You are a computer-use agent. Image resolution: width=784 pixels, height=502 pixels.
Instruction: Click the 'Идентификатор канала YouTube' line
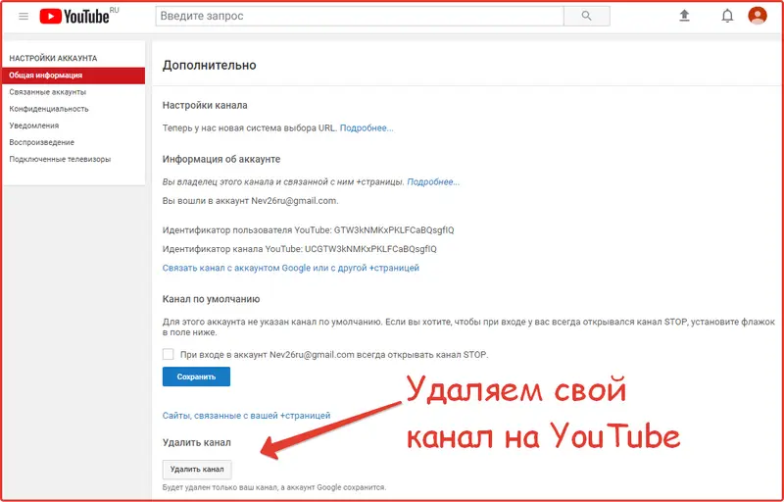pos(299,249)
